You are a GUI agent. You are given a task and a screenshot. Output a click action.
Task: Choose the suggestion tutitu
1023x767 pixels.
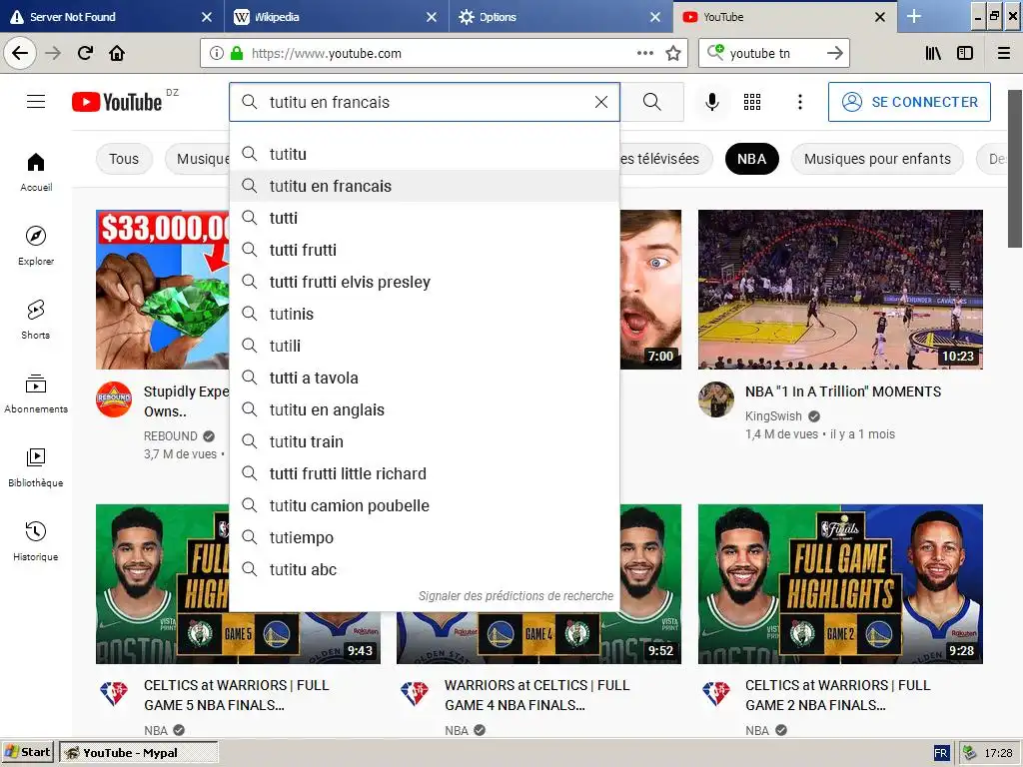(425, 154)
